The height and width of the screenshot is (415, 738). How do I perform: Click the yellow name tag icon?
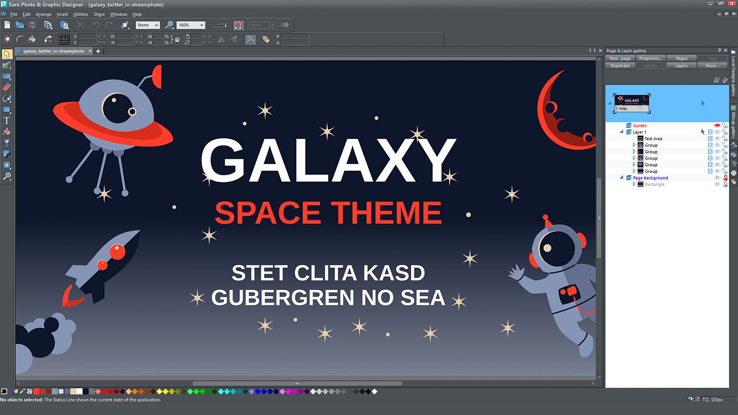(x=266, y=39)
